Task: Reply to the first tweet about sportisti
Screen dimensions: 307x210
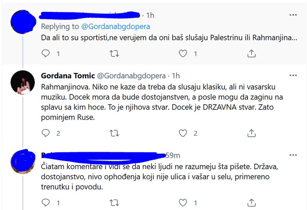Action: click(x=46, y=53)
